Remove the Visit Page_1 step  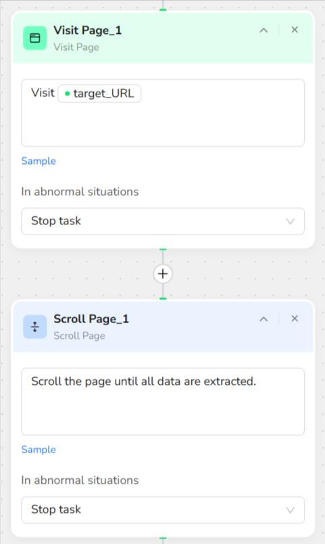(295, 30)
